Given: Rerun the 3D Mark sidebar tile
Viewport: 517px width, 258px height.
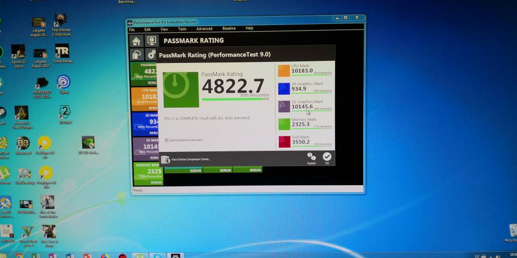Looking at the screenshot, I should [154, 158].
